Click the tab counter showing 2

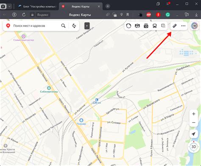(x=3, y=6)
